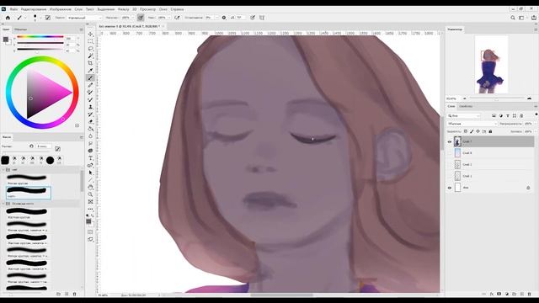The image size is (539, 303).
Task: Toggle lock transparent pixels in Layers panel
Action: pyautogui.click(x=466, y=131)
